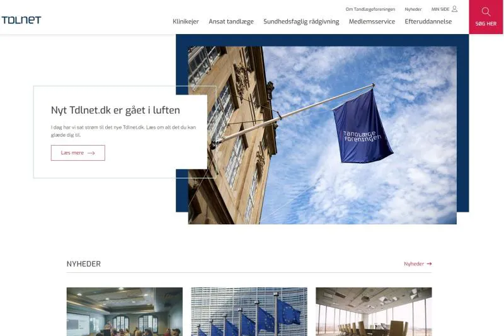Open the EU flags news thumbnail
This screenshot has height=336, width=504.
click(249, 312)
